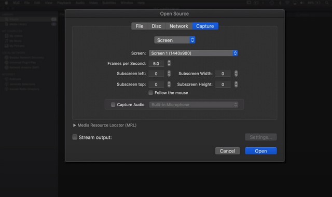Screen dimensions: 332x197
Task: Open the Playback menu in menu bar
Action: [x=64, y=3]
